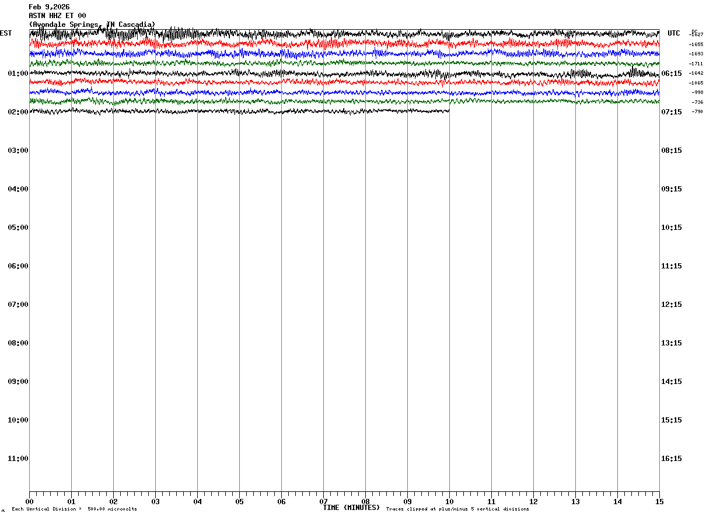
Task: Click the '14' minute axis label
Action: (617, 502)
